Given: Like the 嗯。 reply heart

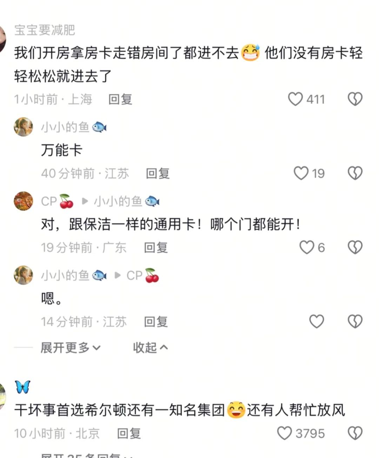Looking at the screenshot, I should coord(317,321).
